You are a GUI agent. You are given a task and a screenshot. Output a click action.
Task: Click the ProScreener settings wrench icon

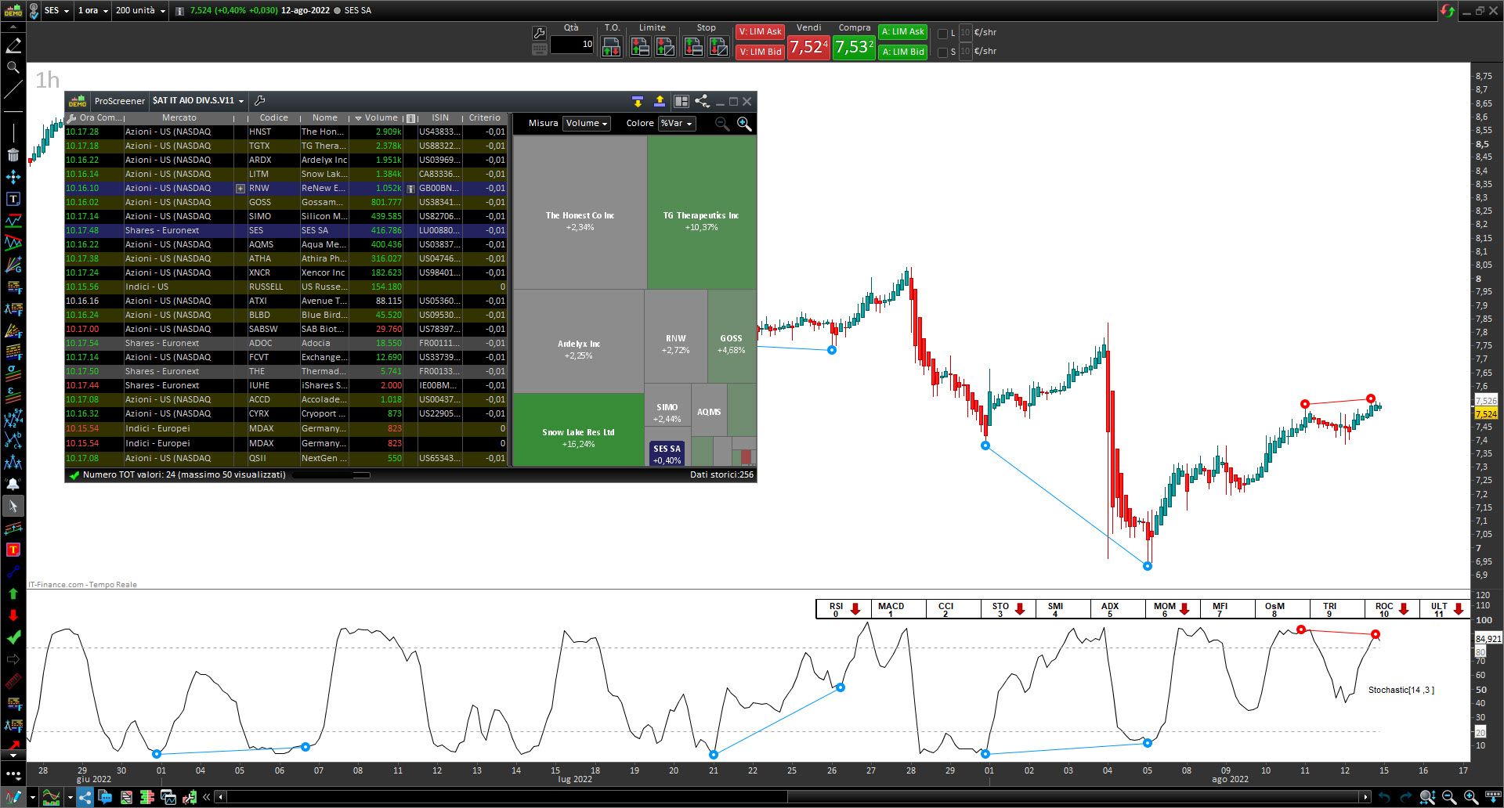260,100
